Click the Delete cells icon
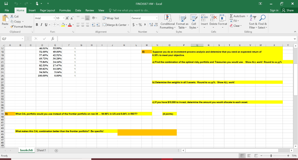This screenshot has height=160, width=298. coord(213,18)
